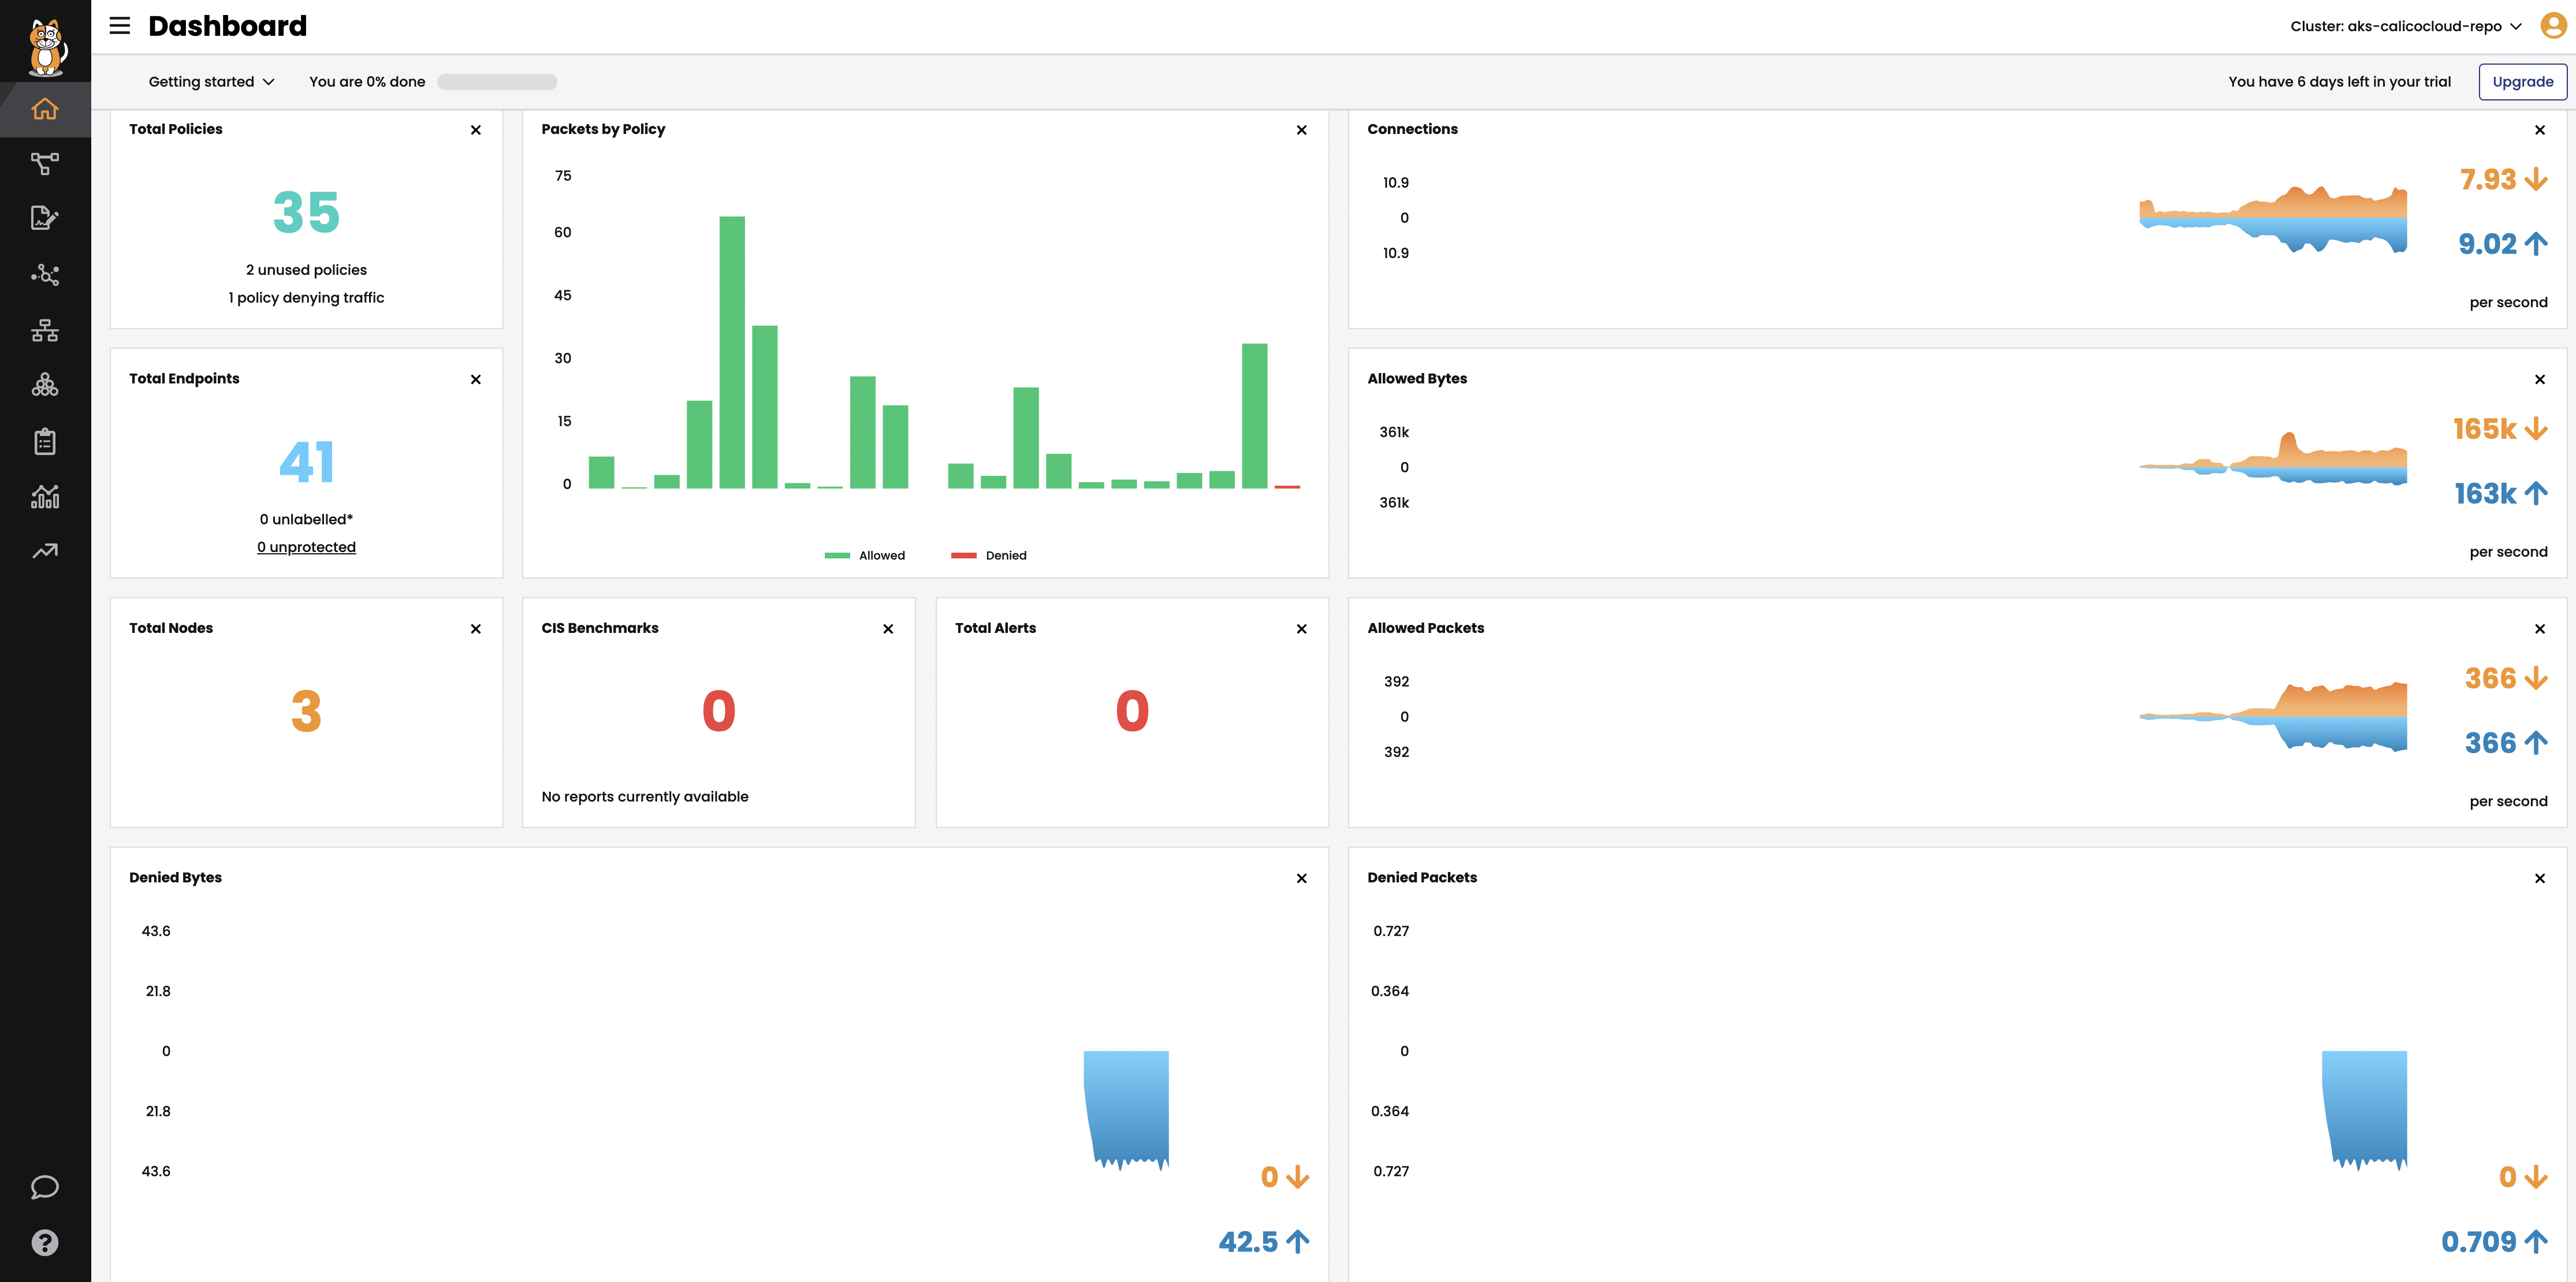Click 'You have 6 days left in your trial'
This screenshot has height=1282, width=2576.
[2339, 82]
